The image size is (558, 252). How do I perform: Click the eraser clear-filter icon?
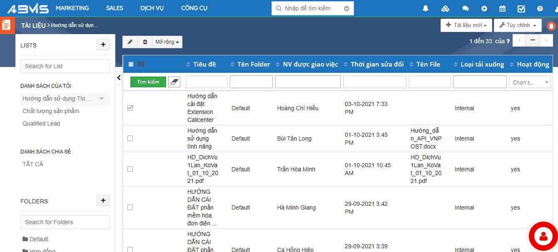pos(174,82)
